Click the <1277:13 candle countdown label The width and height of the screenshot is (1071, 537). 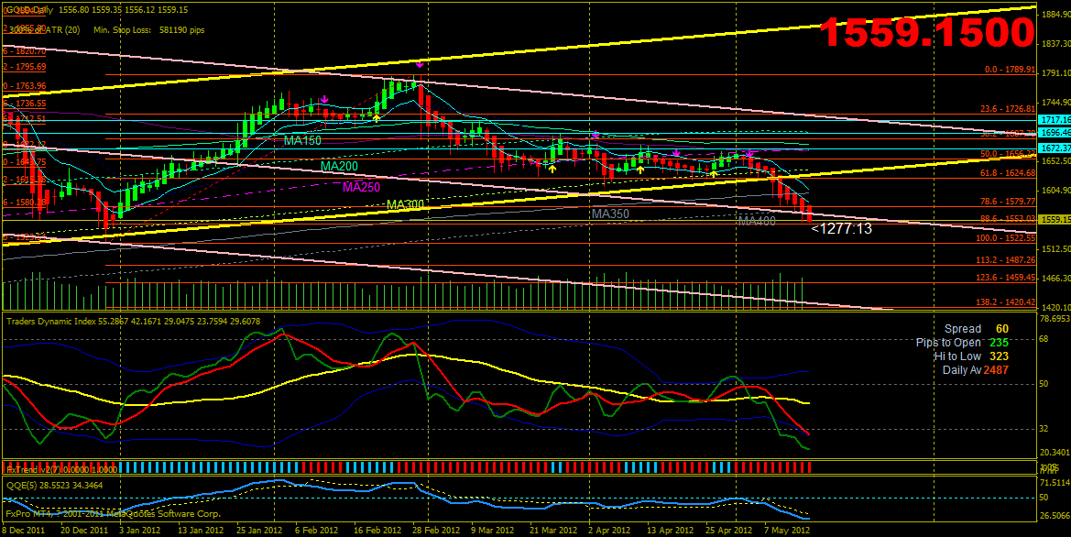pos(841,229)
